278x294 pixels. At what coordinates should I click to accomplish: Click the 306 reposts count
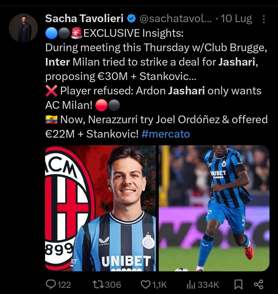(x=113, y=285)
